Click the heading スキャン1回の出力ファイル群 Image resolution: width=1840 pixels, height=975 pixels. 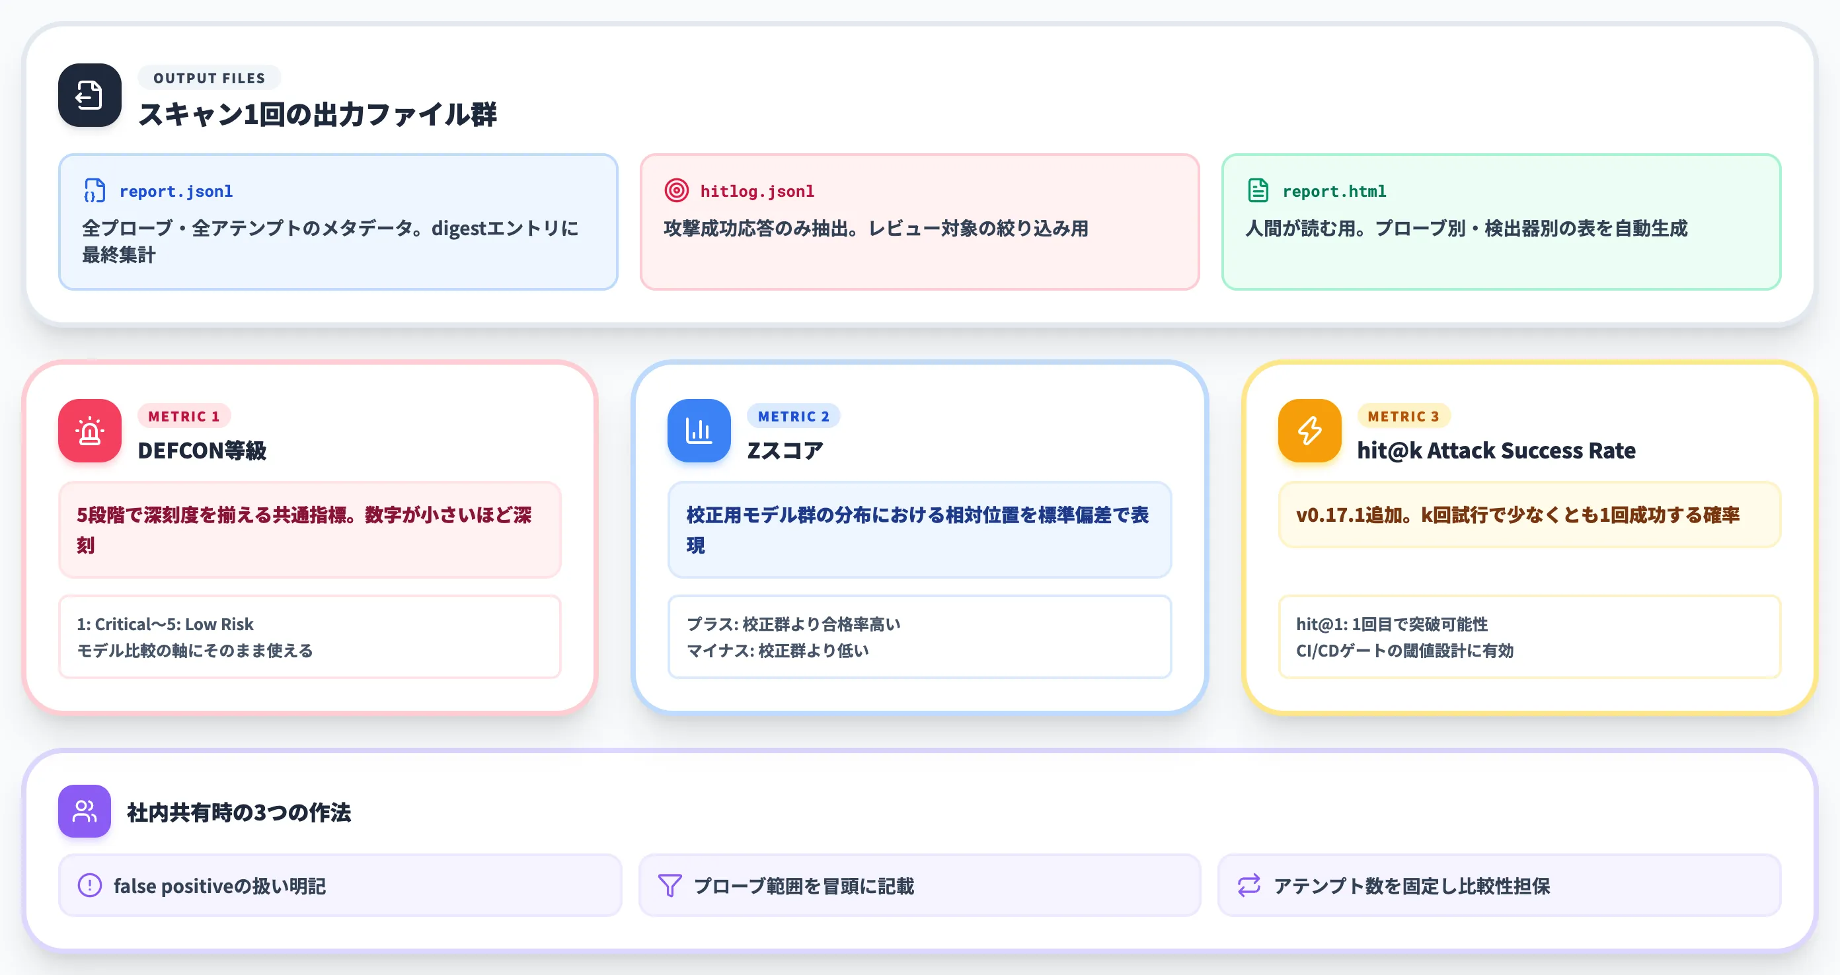point(317,114)
